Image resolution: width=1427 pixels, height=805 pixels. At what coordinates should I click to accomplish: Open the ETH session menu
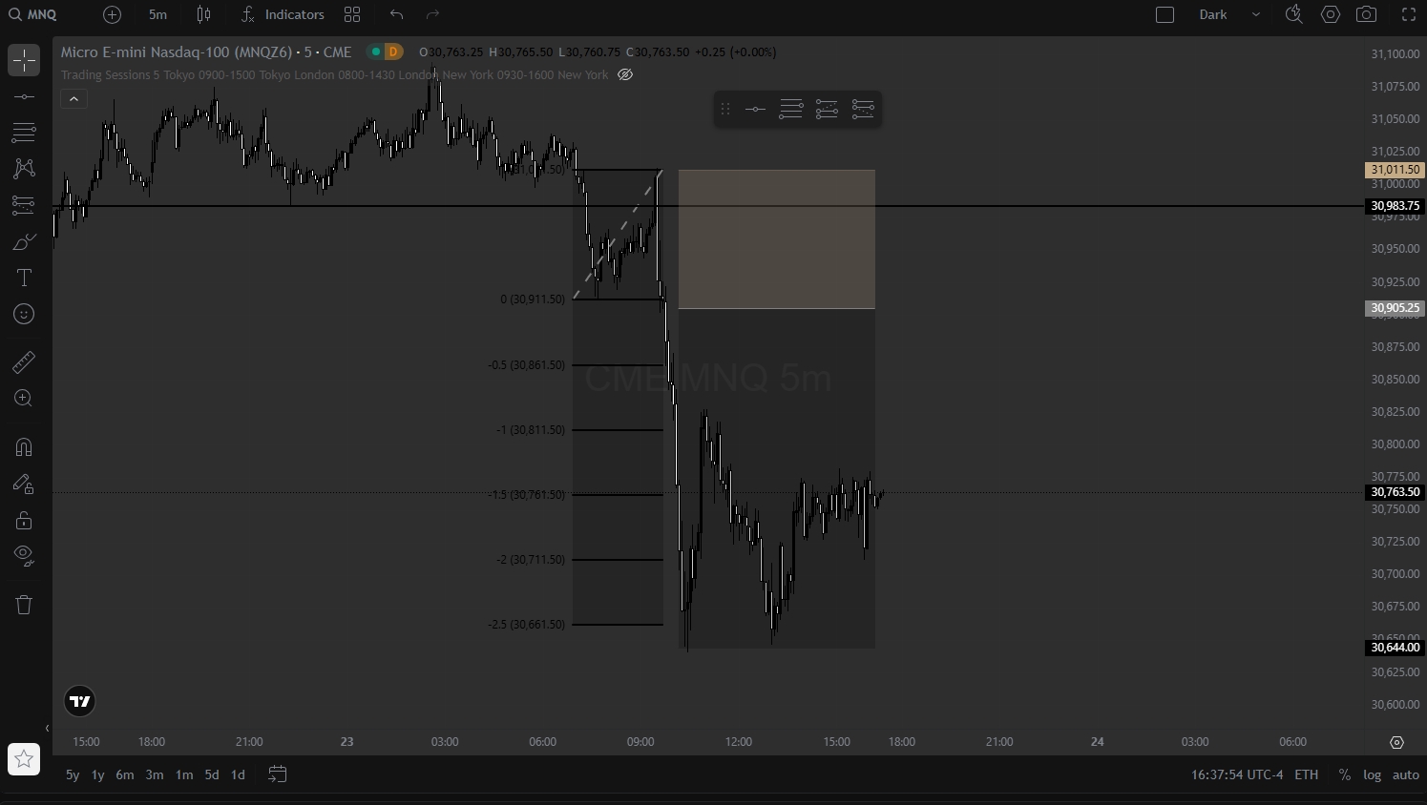(x=1307, y=774)
